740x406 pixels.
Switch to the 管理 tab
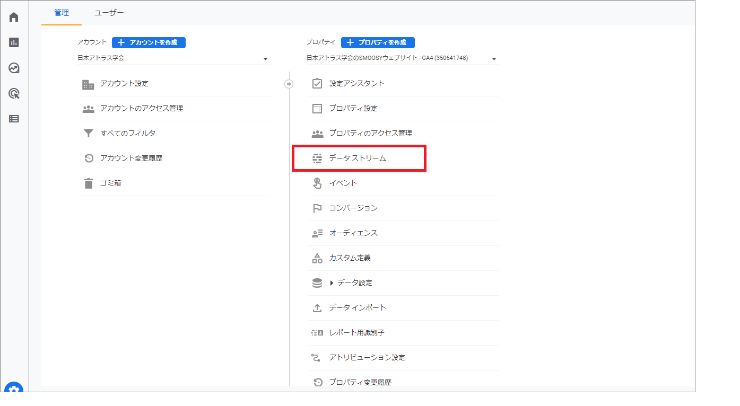62,13
